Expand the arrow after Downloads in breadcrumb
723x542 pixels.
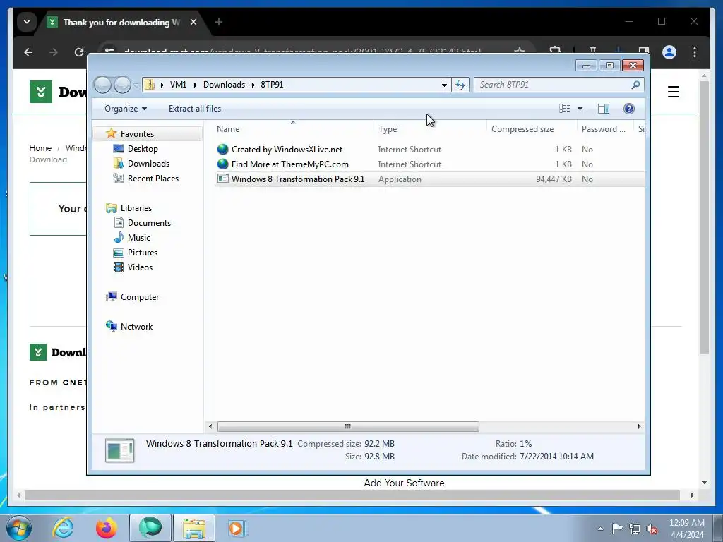(253, 85)
